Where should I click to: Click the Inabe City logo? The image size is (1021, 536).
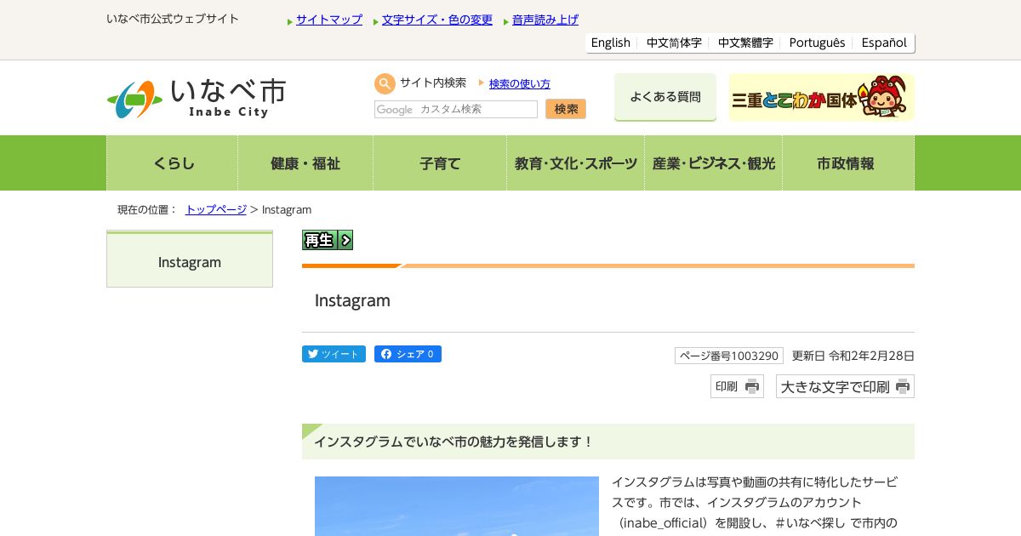[x=197, y=99]
